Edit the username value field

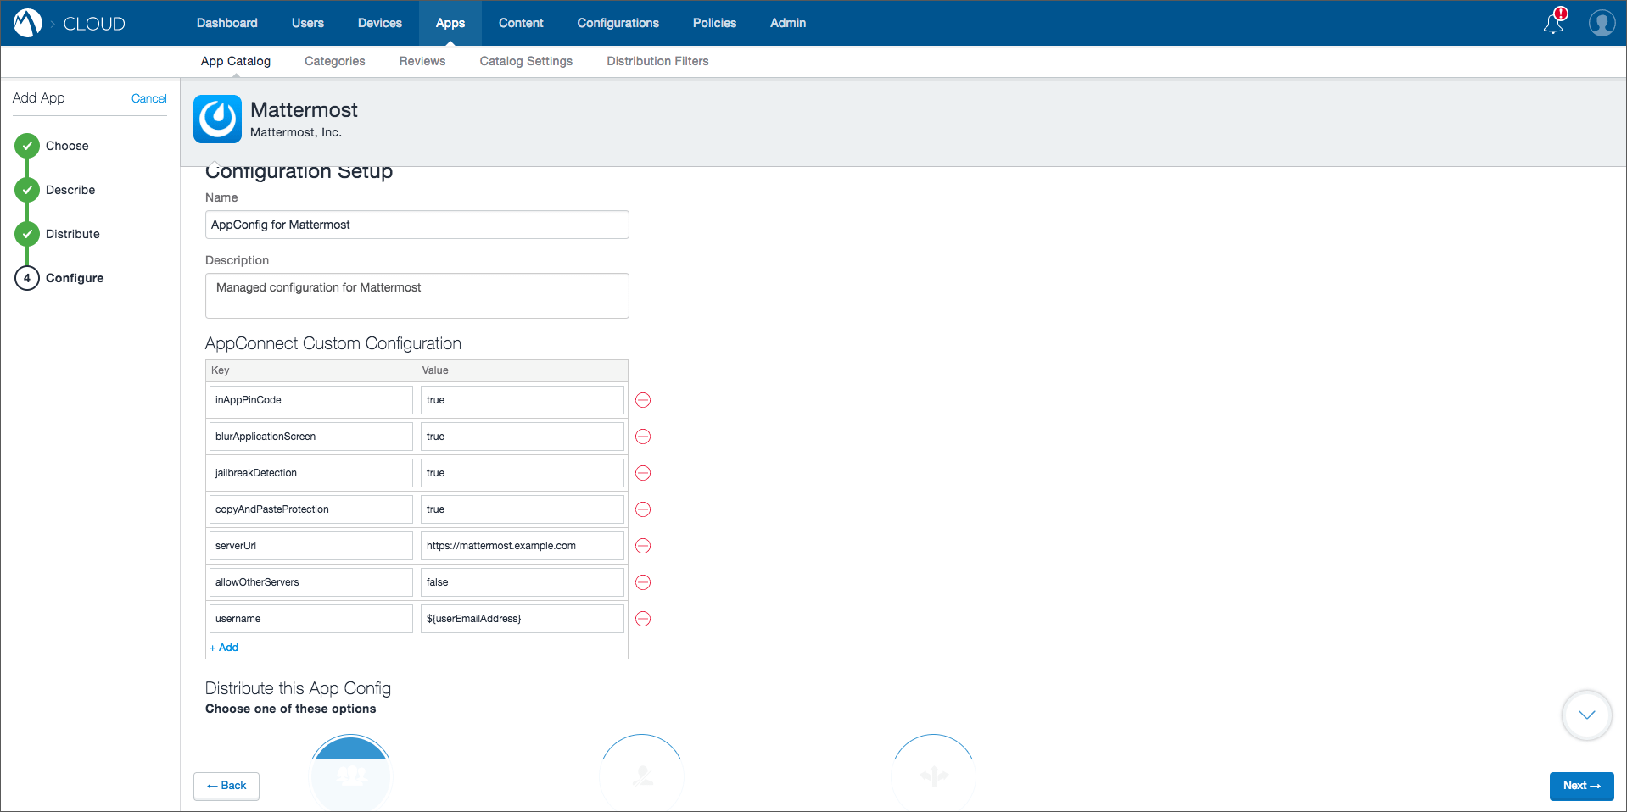(x=523, y=619)
